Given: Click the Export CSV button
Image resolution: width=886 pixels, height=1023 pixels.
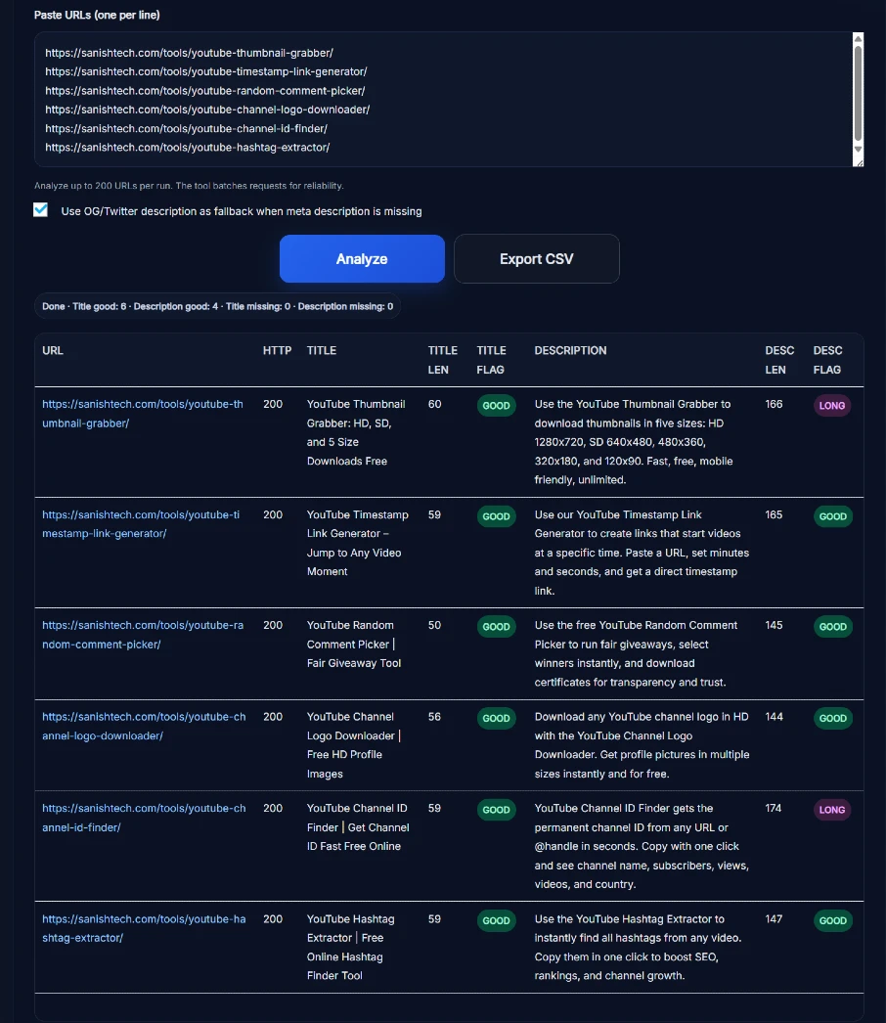Looking at the screenshot, I should 536,259.
